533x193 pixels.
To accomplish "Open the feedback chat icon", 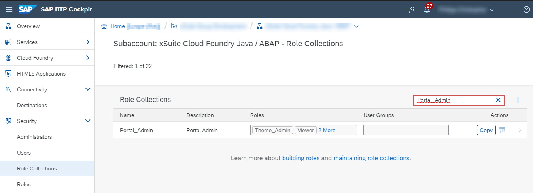I will [x=411, y=9].
